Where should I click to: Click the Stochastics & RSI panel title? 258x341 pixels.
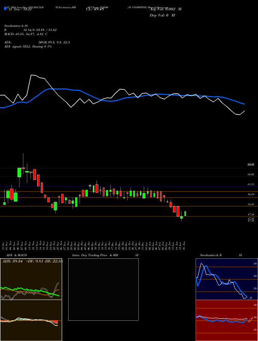[x=221, y=255]
